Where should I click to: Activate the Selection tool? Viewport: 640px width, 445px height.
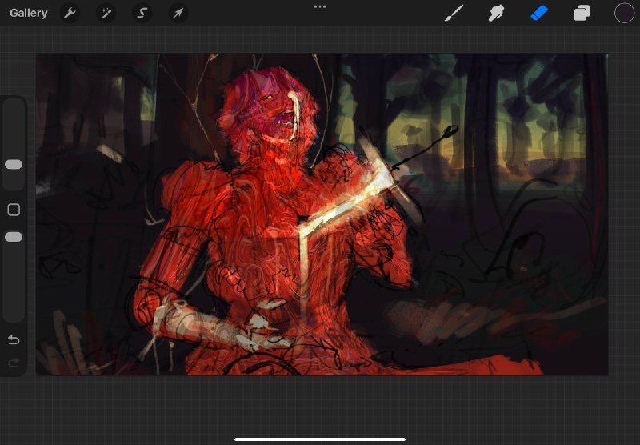click(x=142, y=13)
